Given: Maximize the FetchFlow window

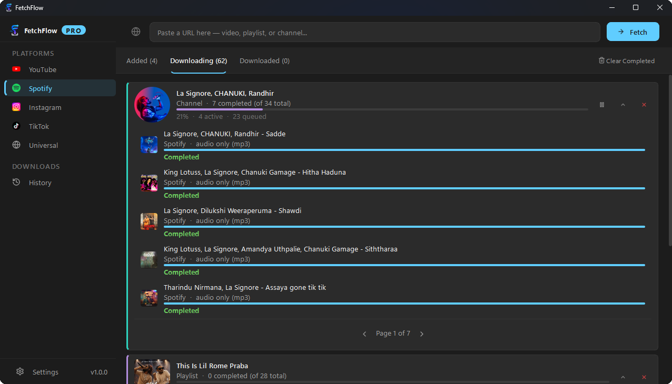Looking at the screenshot, I should coord(636,7).
